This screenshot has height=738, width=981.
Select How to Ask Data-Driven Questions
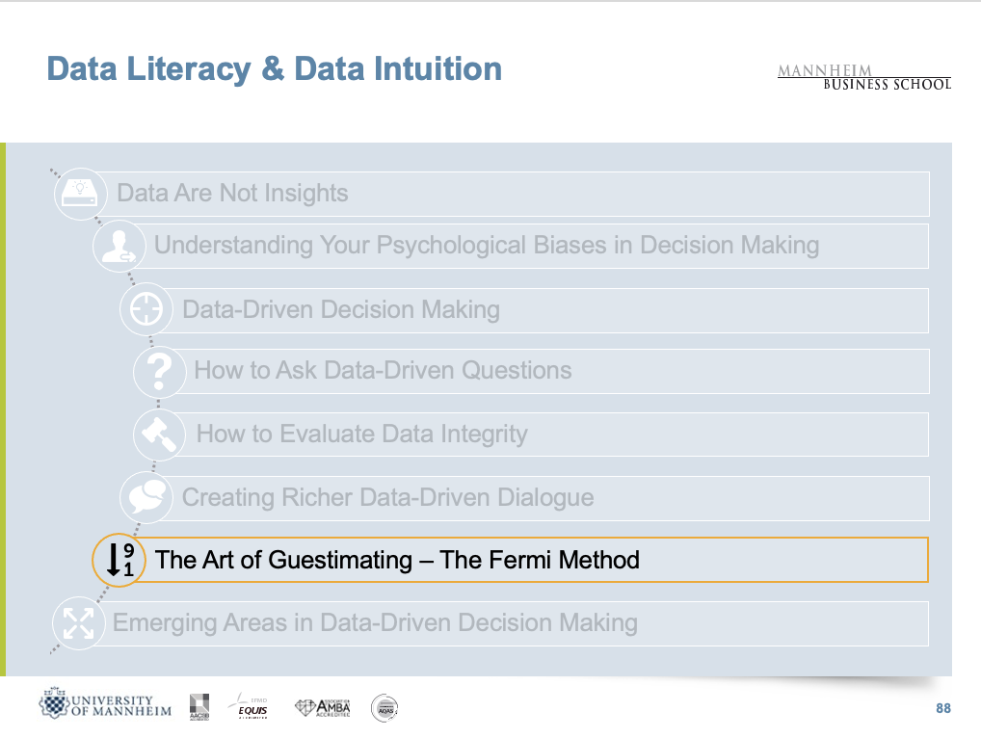pyautogui.click(x=383, y=371)
